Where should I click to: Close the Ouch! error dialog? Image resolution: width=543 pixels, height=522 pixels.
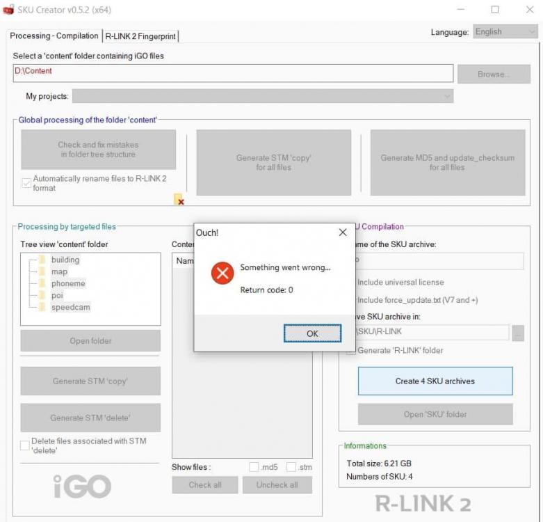343,232
